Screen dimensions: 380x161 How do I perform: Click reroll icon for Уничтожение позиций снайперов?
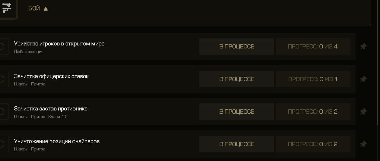(3, 144)
